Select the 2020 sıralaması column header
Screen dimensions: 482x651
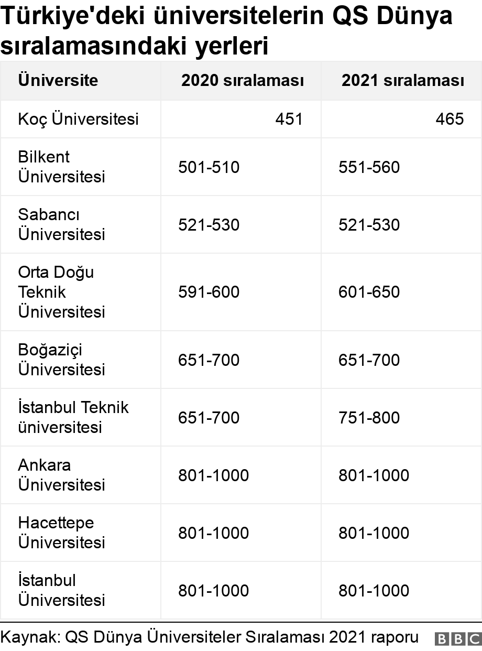[243, 80]
